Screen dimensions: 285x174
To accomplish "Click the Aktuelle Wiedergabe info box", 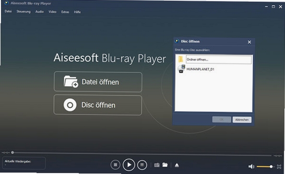I will click(x=24, y=163).
